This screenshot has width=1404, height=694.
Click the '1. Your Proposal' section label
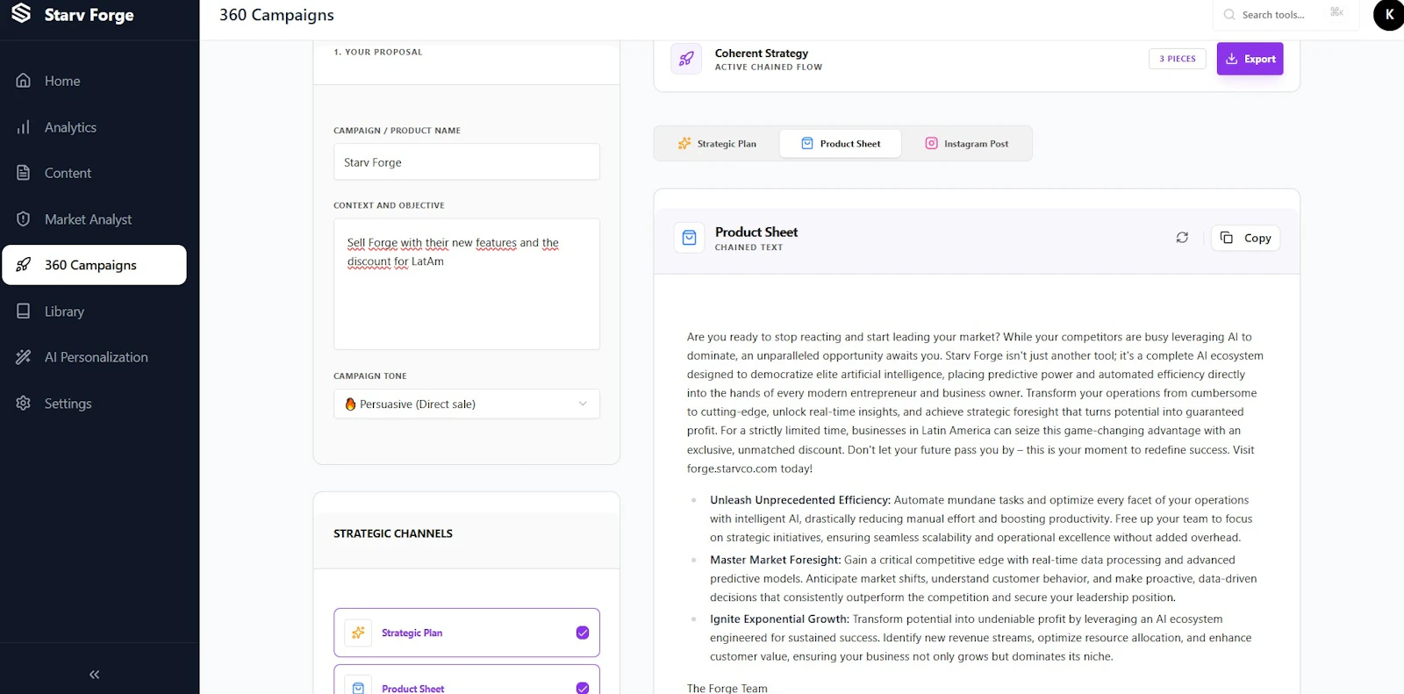click(x=378, y=53)
